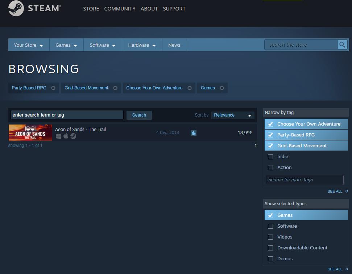Click the 4 Dec, 2018 release date

coord(167,132)
